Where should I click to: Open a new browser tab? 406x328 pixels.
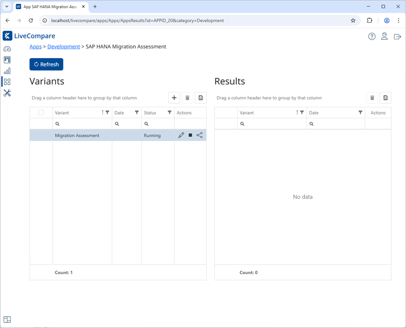click(95, 7)
